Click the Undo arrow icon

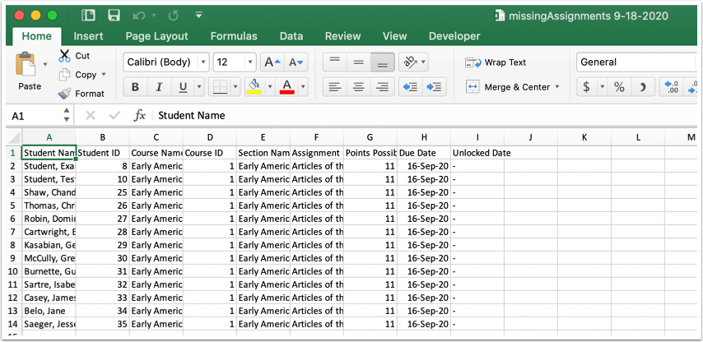[138, 16]
